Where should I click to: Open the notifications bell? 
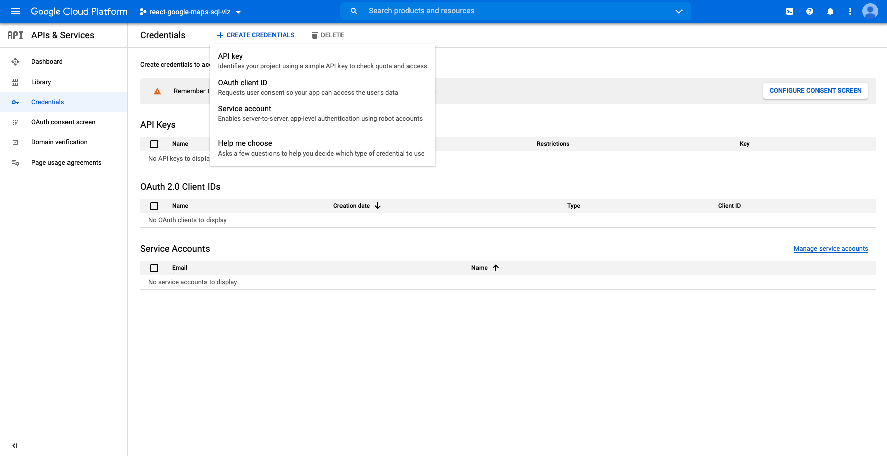pyautogui.click(x=830, y=11)
